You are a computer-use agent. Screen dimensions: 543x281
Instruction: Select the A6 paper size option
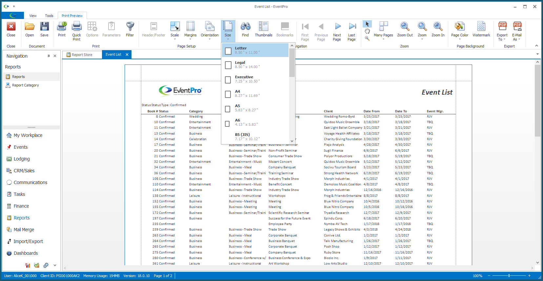(x=255, y=122)
